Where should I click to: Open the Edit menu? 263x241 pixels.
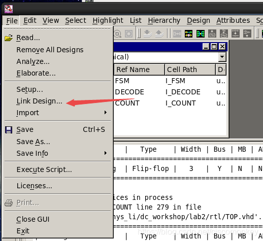click(30, 20)
